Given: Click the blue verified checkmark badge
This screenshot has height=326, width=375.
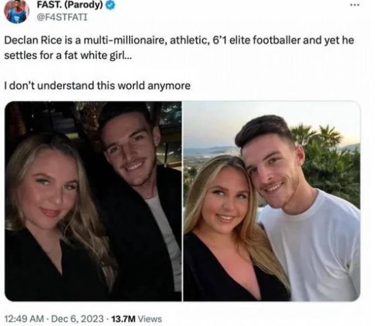Looking at the screenshot, I should pyautogui.click(x=110, y=6).
